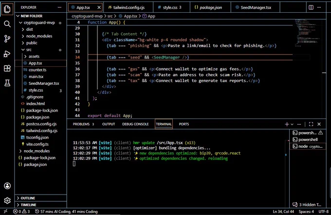Maximize the terminal panel
The width and height of the screenshot is (331, 215).
(311, 124)
